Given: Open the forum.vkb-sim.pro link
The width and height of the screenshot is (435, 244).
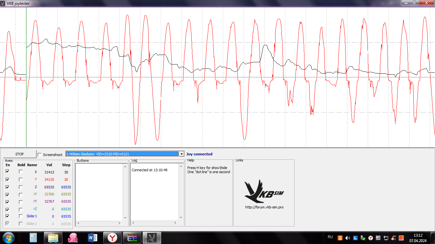Looking at the screenshot, I should click(x=264, y=207).
